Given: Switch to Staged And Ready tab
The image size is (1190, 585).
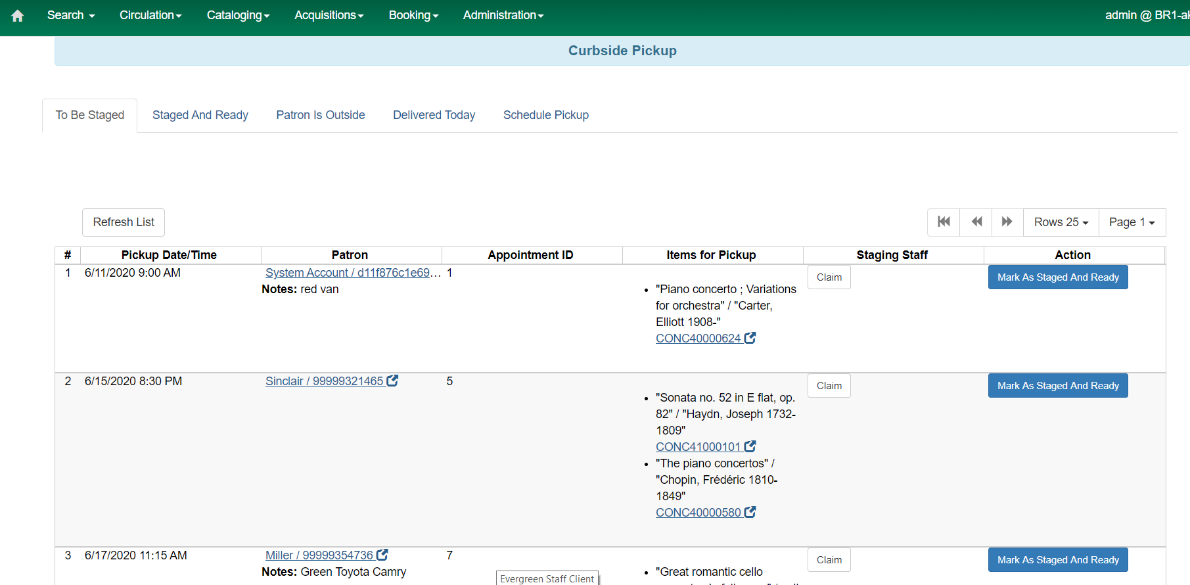Looking at the screenshot, I should [200, 115].
